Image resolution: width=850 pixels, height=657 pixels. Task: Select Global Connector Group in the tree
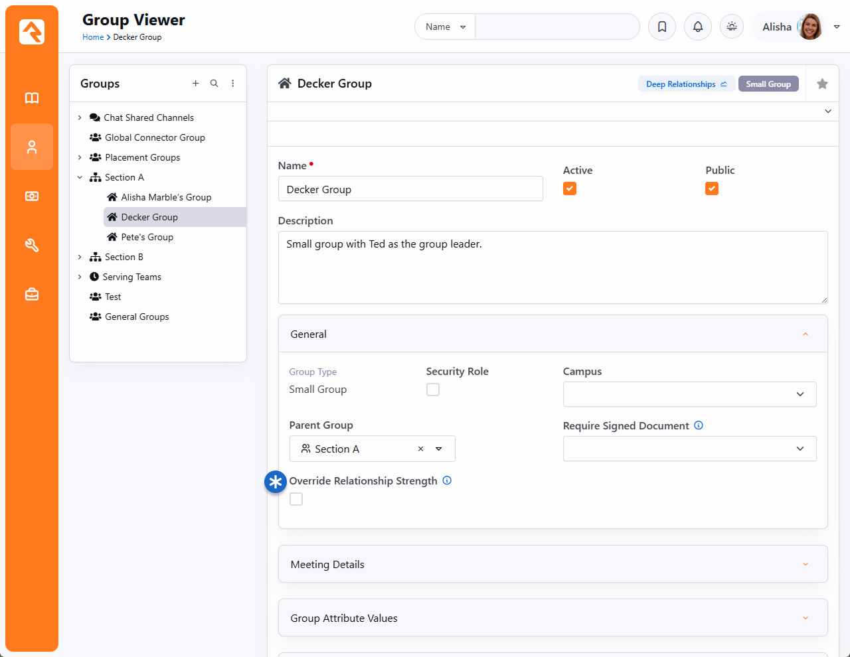coord(155,137)
